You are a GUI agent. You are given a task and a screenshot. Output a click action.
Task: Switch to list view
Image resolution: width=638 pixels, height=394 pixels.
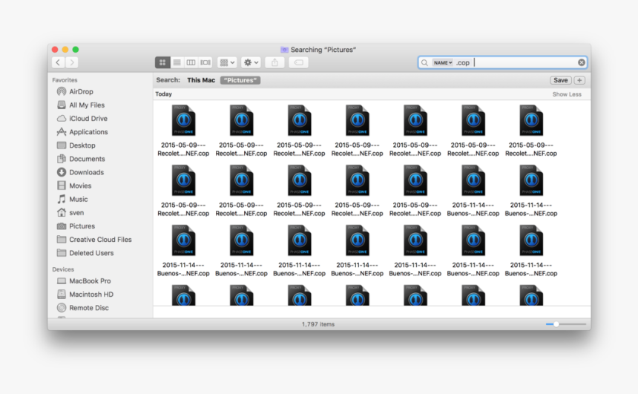[177, 62]
